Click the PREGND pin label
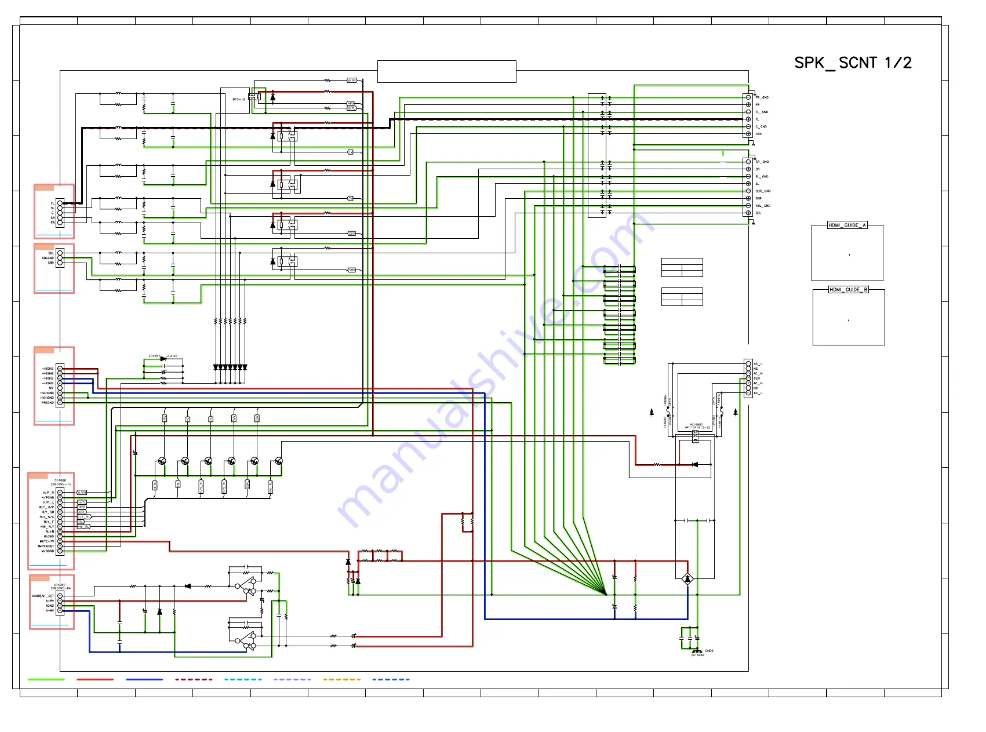986x732 pixels. point(48,403)
